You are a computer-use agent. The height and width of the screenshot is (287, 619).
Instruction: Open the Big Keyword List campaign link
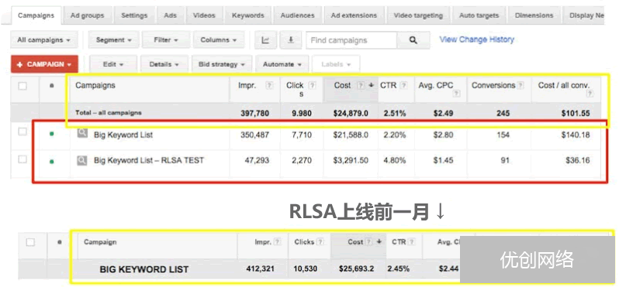click(123, 135)
